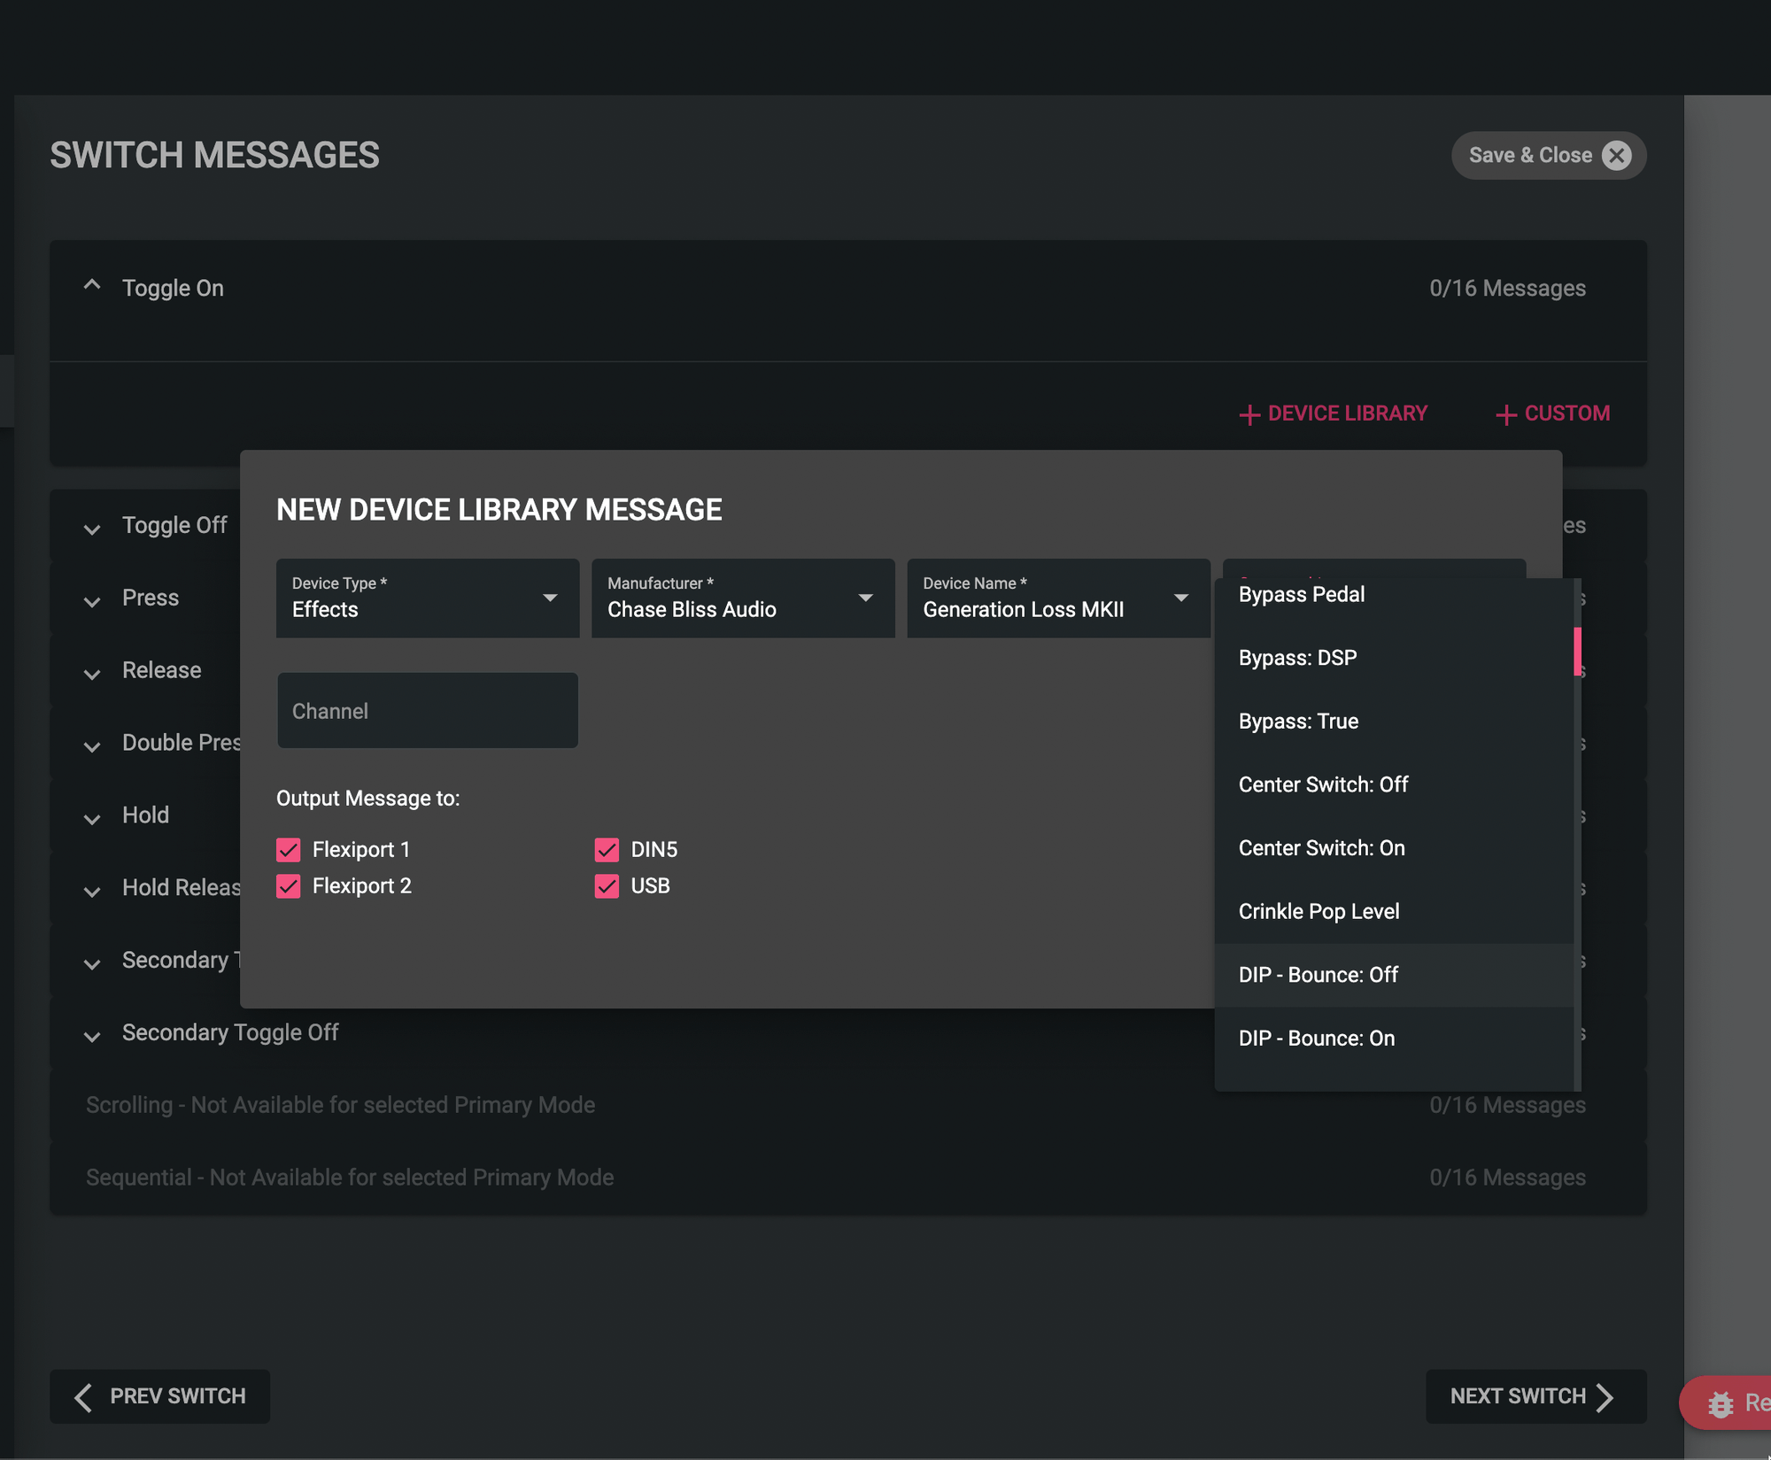Image resolution: width=1771 pixels, height=1460 pixels.
Task: Choose Crinkle Pop Level option
Action: [x=1319, y=911]
